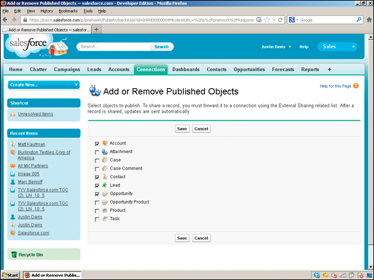Click the Google search magnifier icon
The height and width of the screenshot is (280, 374).
[x=359, y=20]
